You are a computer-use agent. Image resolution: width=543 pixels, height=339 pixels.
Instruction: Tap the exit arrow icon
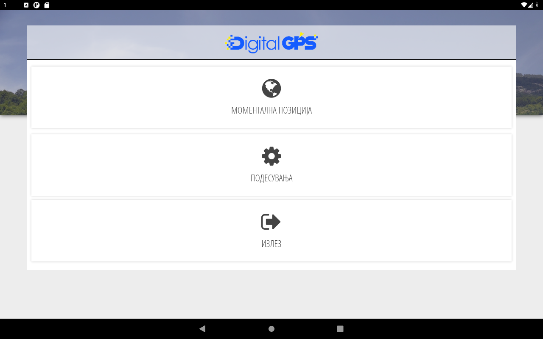coord(271,222)
